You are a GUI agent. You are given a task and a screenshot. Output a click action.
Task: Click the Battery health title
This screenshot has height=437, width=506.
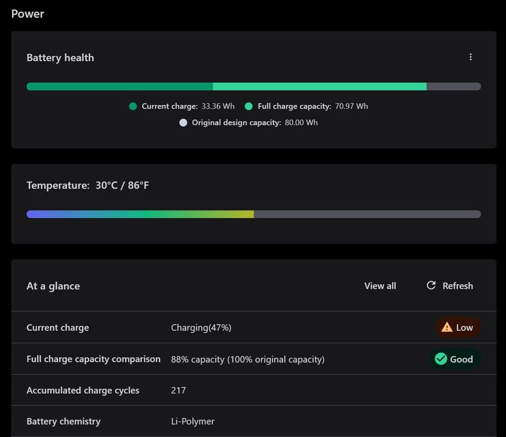tap(61, 57)
